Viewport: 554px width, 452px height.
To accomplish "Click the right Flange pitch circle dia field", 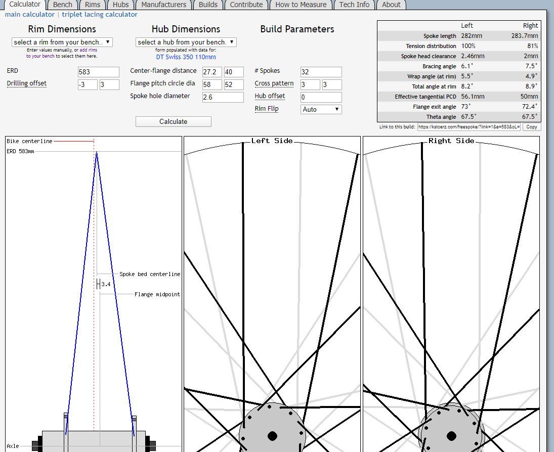I will (x=234, y=85).
